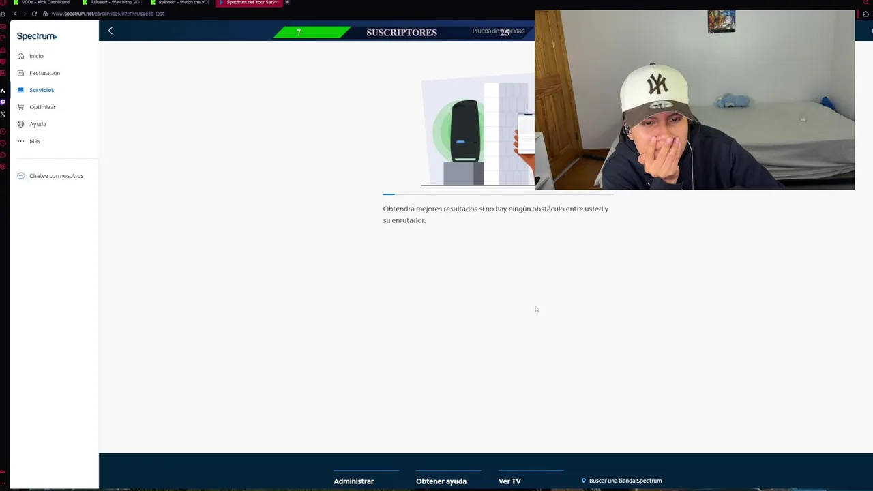Go back using the page header chevron

click(110, 31)
